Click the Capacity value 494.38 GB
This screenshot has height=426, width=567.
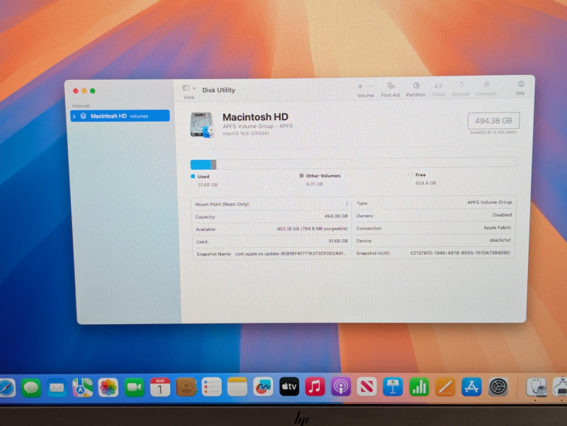click(336, 217)
